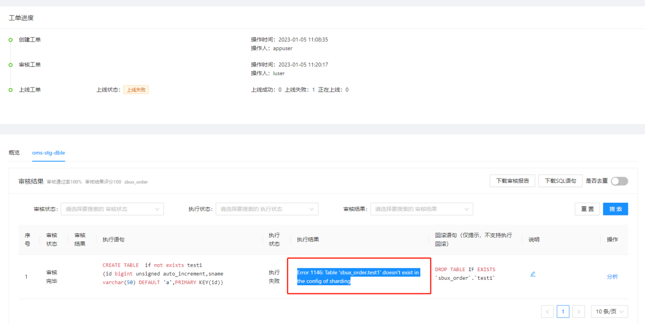Open the 分析 link in 操作 column
The width and height of the screenshot is (645, 324).
(612, 276)
